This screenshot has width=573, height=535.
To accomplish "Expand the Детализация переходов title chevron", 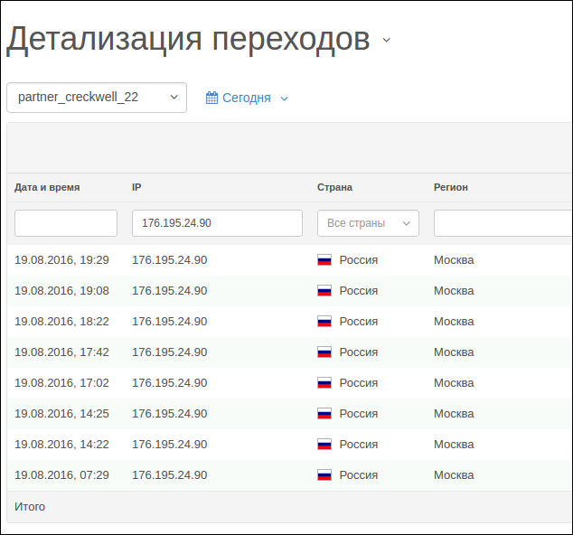I will pos(387,40).
